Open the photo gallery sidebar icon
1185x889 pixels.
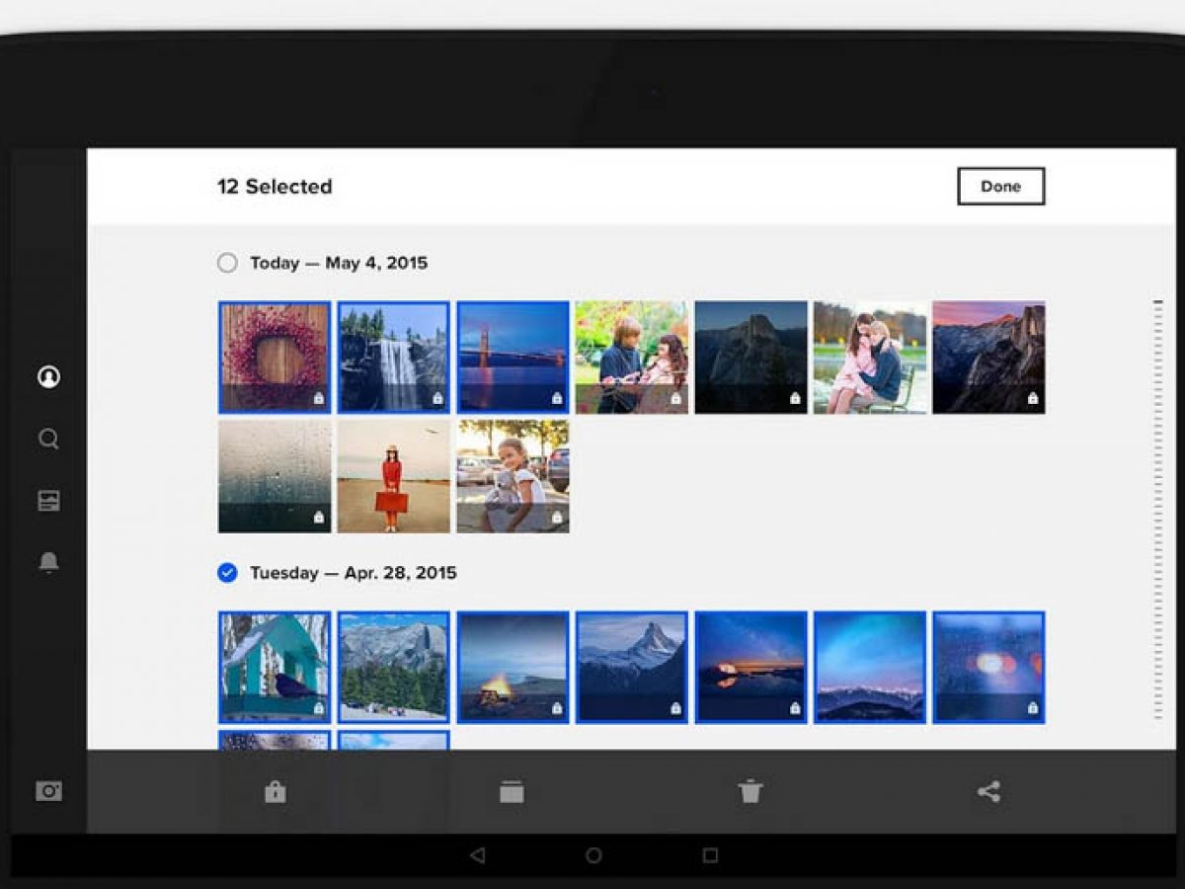click(48, 501)
